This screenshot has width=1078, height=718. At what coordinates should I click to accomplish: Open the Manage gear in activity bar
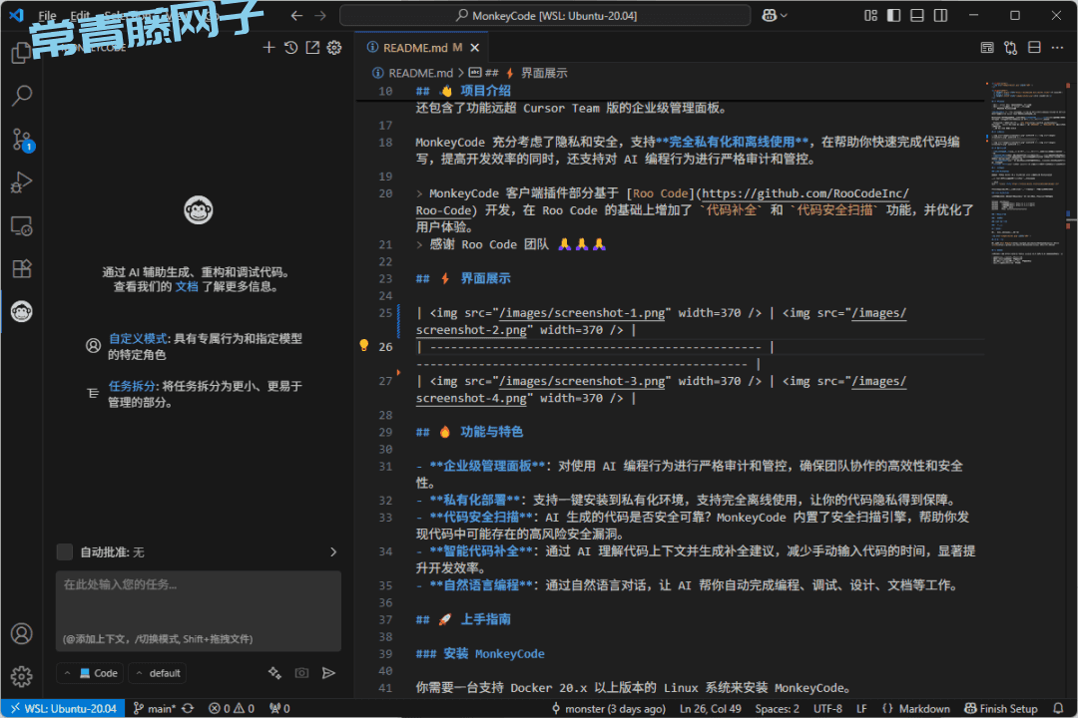point(21,677)
